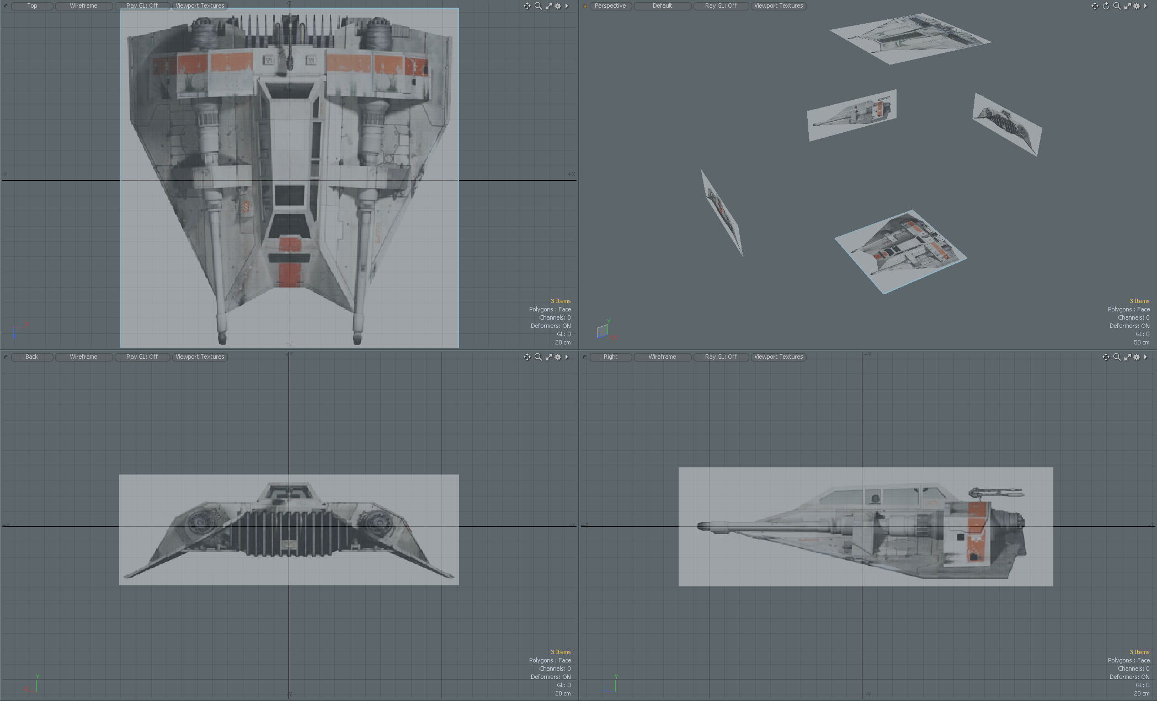Maximize the Back viewport with the arrows icon
Screen dimensions: 1157x701
(x=548, y=357)
